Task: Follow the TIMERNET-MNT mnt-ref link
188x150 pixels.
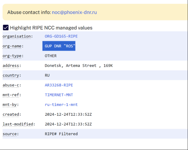Action: 59,95
